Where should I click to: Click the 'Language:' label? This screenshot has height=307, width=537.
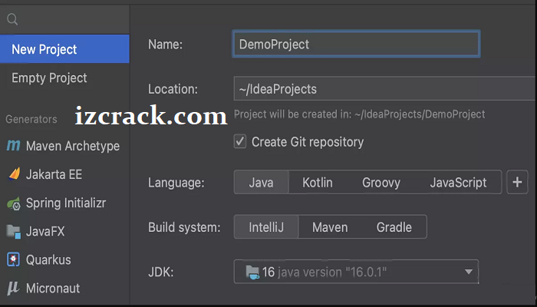(176, 183)
